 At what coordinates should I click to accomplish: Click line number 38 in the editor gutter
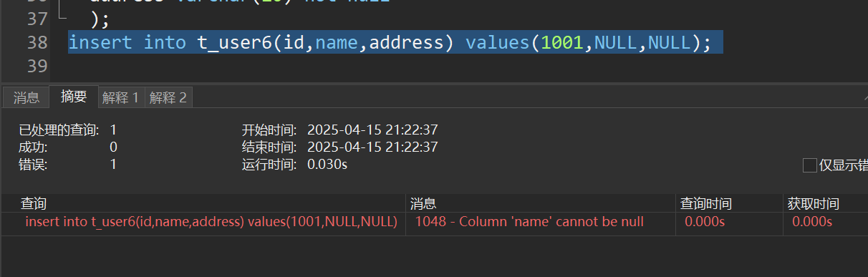37,42
